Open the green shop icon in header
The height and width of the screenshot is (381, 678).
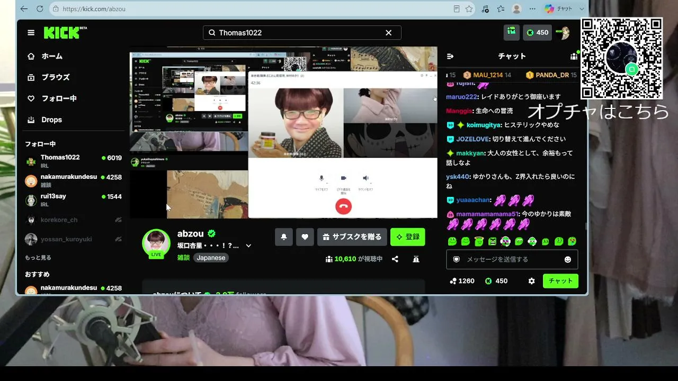click(x=512, y=32)
